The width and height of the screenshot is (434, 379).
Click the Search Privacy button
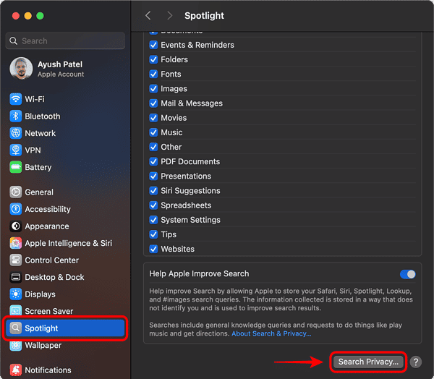pos(368,362)
